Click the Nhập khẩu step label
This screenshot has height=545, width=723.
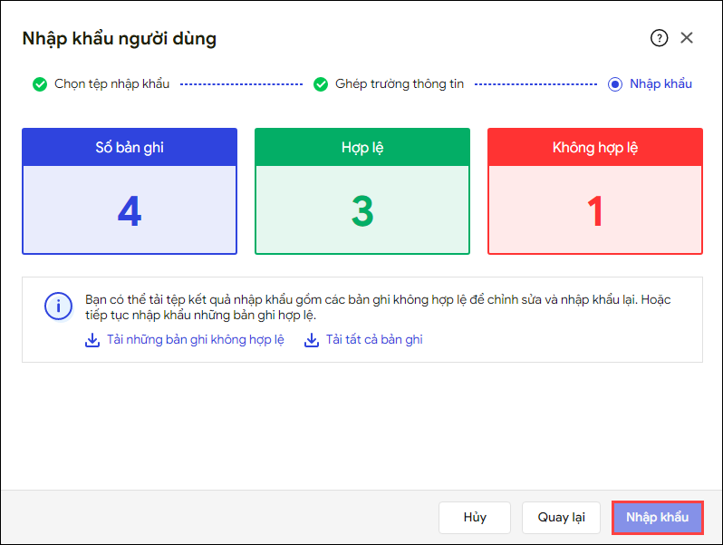coord(660,84)
